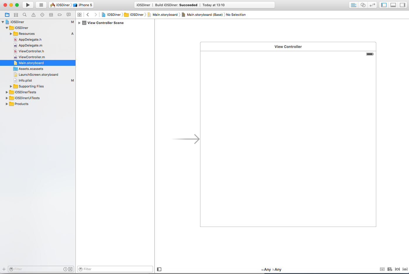Open the find navigator magnifier icon
Image resolution: width=409 pixels, height=274 pixels.
click(25, 15)
